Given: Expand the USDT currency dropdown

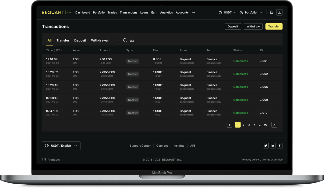Looking at the screenshot, I should coord(227,12).
